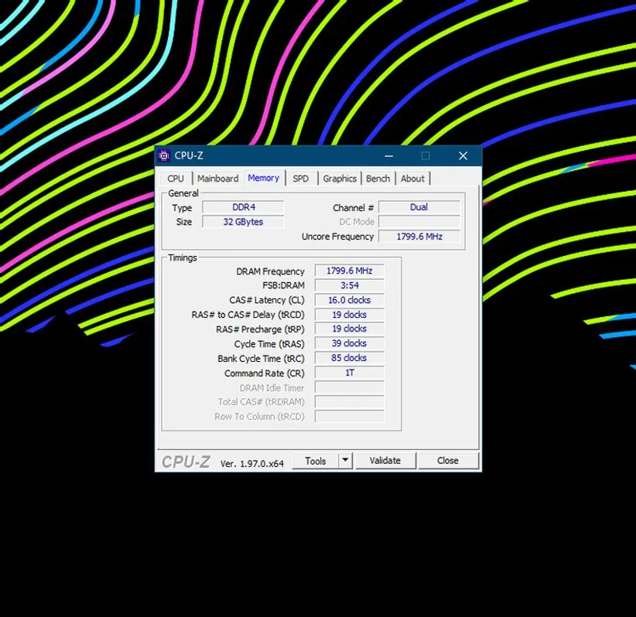
Task: Open the Graphics tab
Action: 340,179
